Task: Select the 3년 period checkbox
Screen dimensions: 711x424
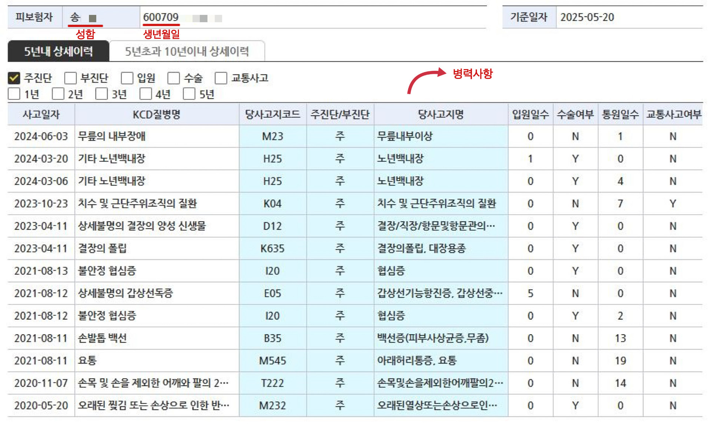Action: 102,94
